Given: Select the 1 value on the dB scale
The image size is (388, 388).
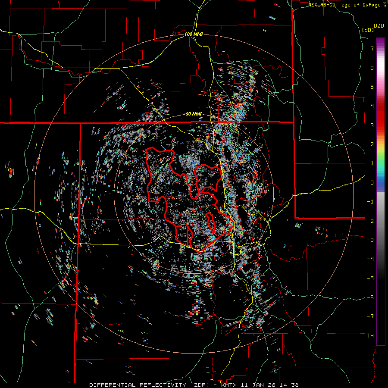Looking at the screenshot, I should (372, 163).
